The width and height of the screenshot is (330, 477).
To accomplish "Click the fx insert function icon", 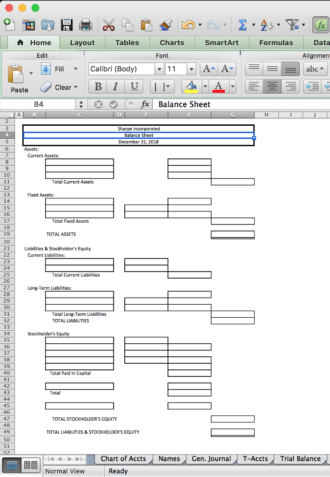I will coord(145,104).
